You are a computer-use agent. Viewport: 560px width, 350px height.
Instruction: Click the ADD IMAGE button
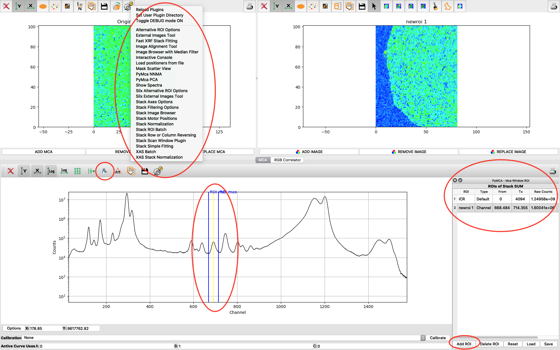309,152
